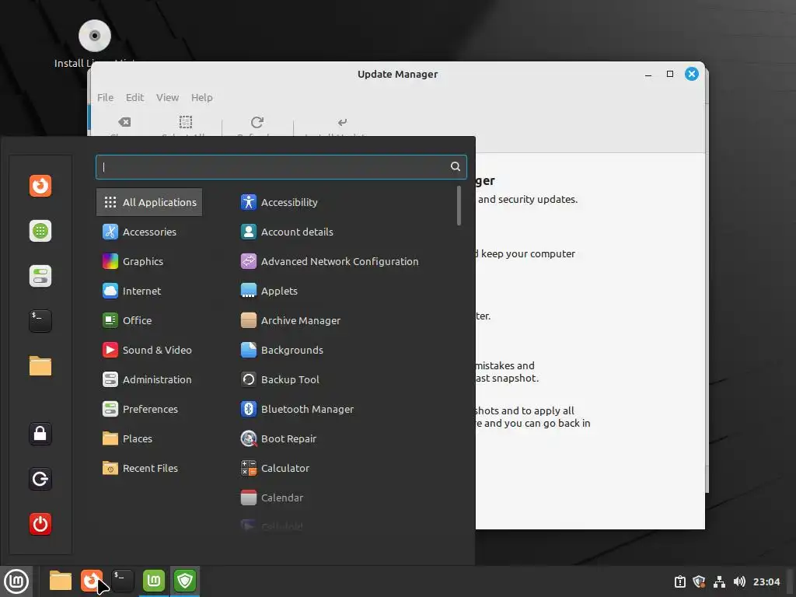Click the Clear toolbar icon in Update Manager

[124, 122]
